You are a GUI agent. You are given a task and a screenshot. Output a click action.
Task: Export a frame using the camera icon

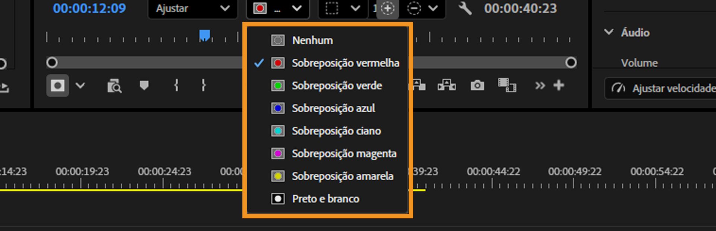pos(477,86)
